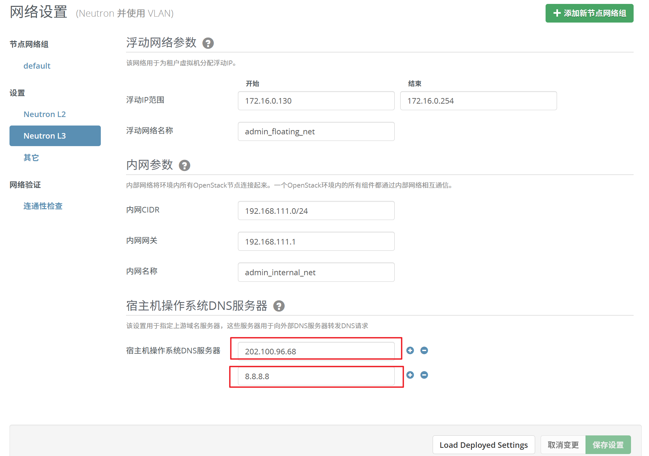Click help icon next to 浮动网络参数
649x456 pixels.
click(x=208, y=43)
